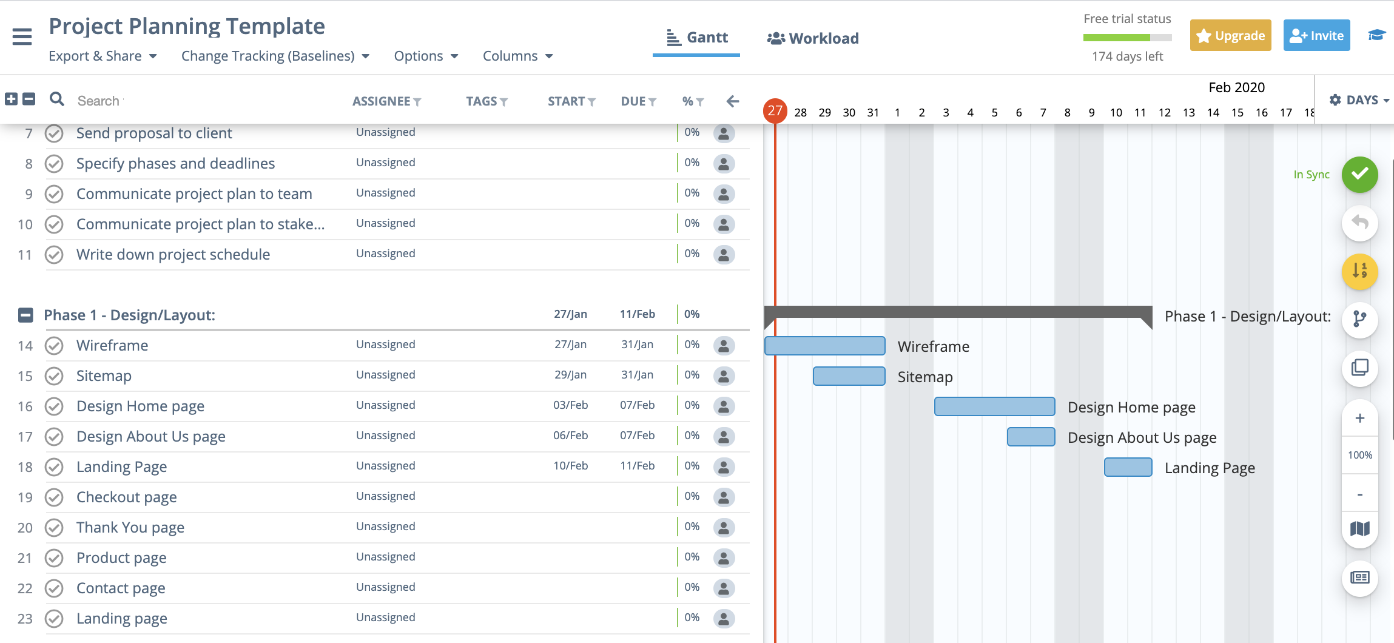This screenshot has width=1394, height=643.
Task: Click the graduation cap learning icon
Action: click(1376, 35)
